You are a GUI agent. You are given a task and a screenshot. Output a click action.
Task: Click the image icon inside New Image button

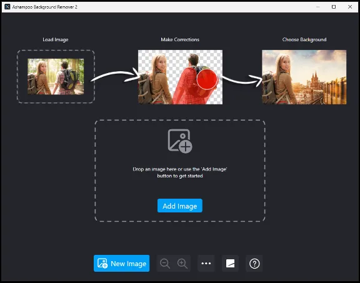[102, 263]
